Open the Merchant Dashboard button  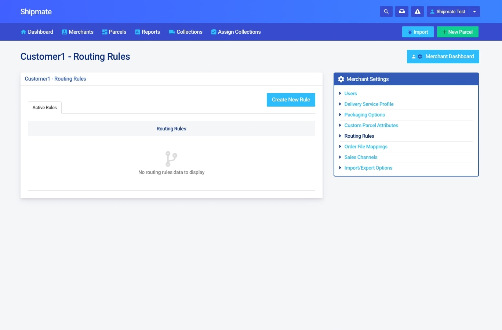[443, 56]
